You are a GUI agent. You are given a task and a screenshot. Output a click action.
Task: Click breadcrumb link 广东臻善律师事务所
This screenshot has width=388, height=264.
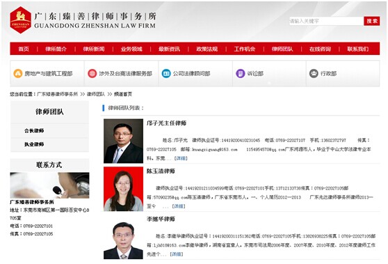(58, 94)
